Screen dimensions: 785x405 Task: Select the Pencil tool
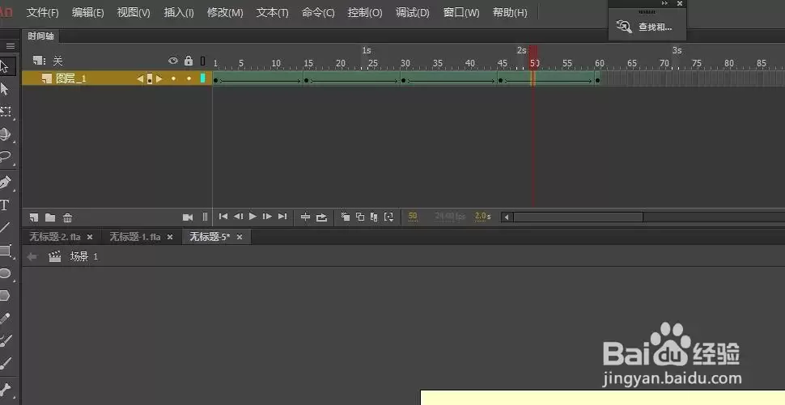click(x=5, y=319)
